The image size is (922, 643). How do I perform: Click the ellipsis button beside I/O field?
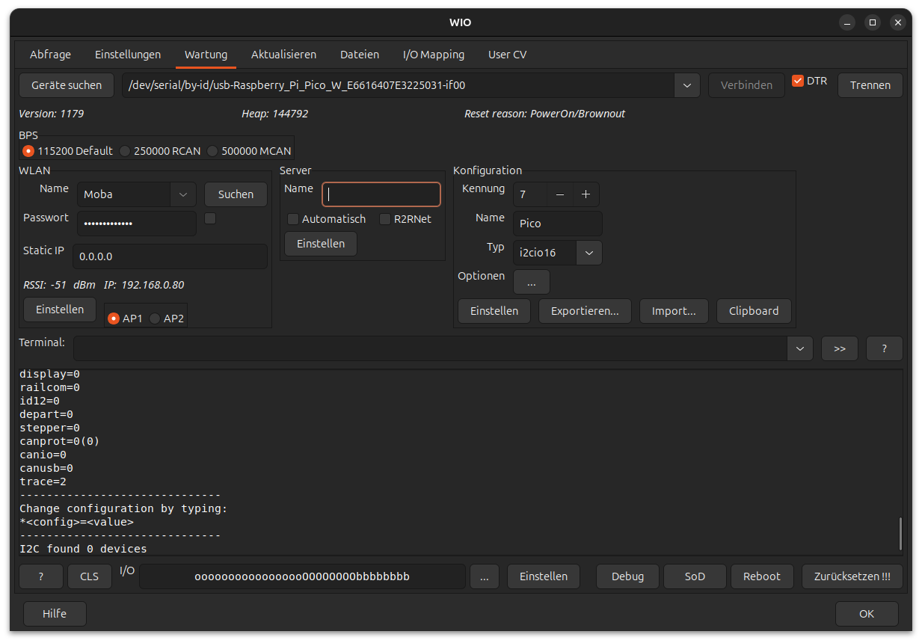click(x=485, y=576)
